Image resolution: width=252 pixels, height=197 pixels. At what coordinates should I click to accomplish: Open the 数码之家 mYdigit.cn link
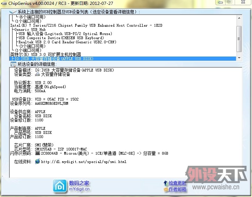pos(79,186)
